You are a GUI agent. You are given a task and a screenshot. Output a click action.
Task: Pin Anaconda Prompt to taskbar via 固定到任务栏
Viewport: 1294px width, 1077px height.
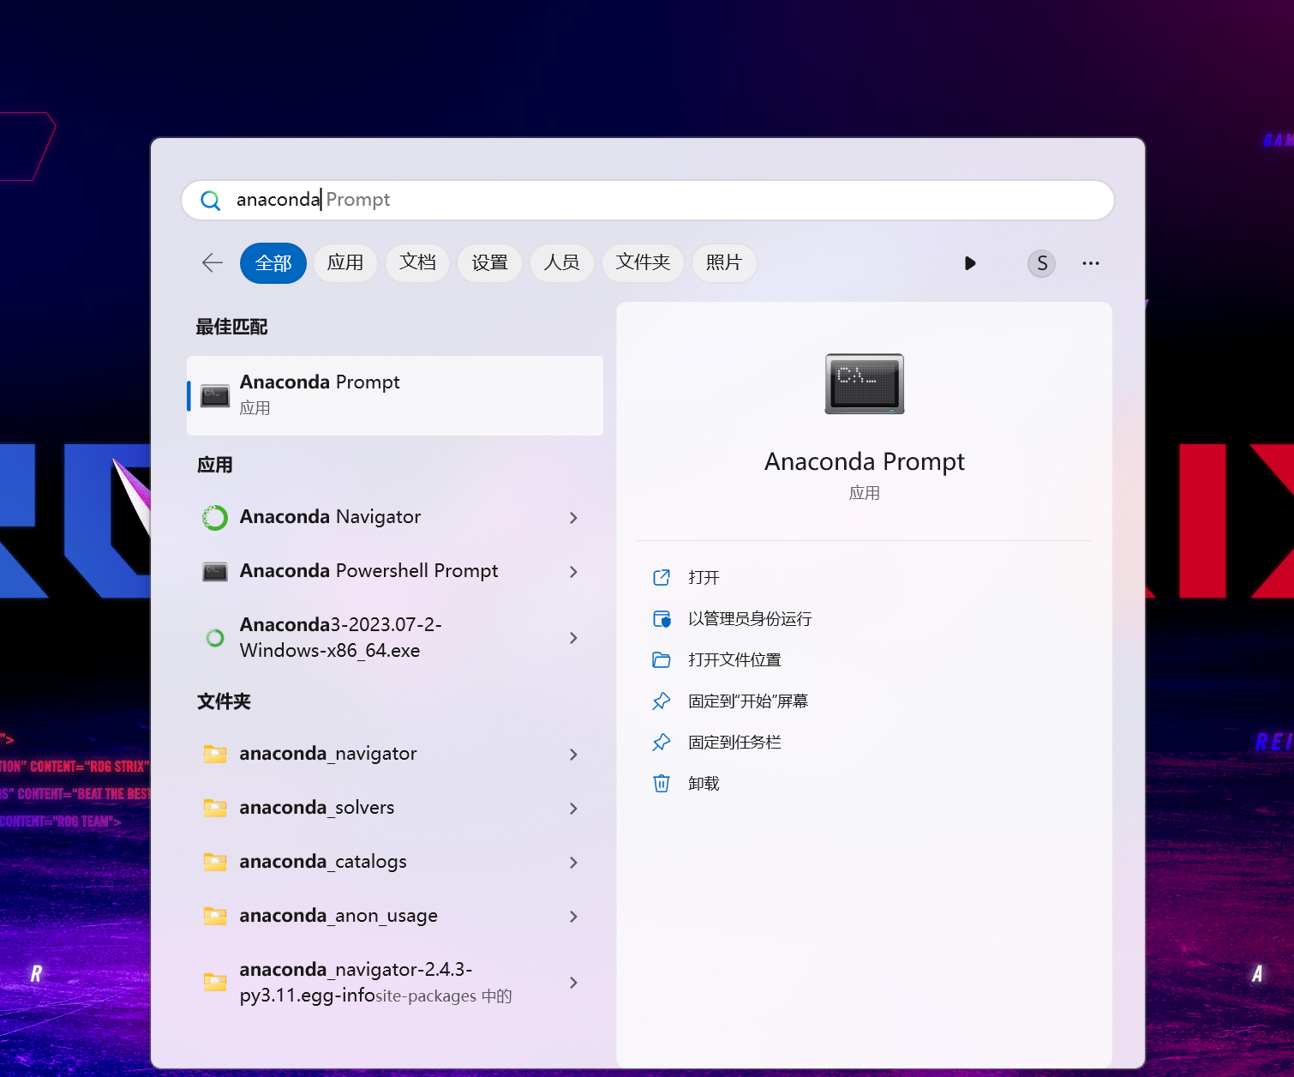click(x=735, y=742)
